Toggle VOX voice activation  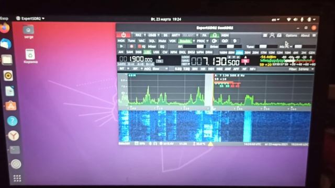click(x=172, y=41)
